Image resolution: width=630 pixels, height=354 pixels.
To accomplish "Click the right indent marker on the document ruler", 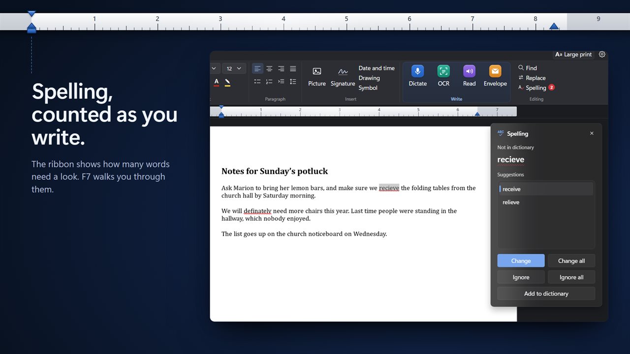I will point(477,114).
